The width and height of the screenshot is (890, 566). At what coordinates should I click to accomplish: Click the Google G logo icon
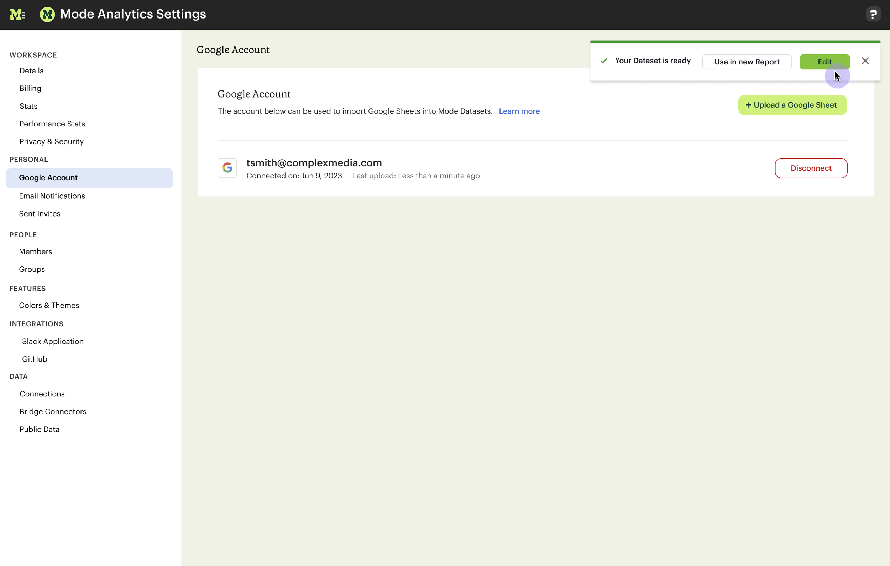(227, 168)
